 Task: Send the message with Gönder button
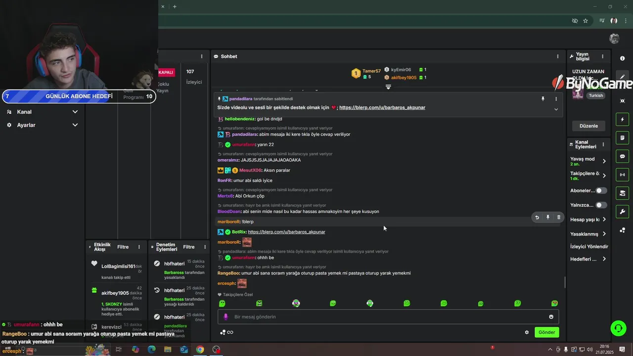(x=546, y=332)
